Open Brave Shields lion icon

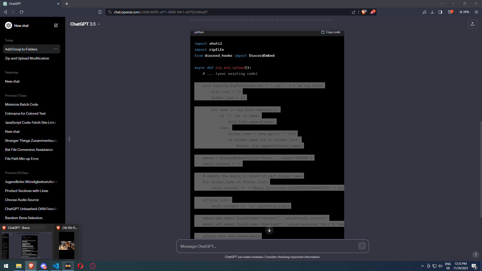pyautogui.click(x=363, y=12)
